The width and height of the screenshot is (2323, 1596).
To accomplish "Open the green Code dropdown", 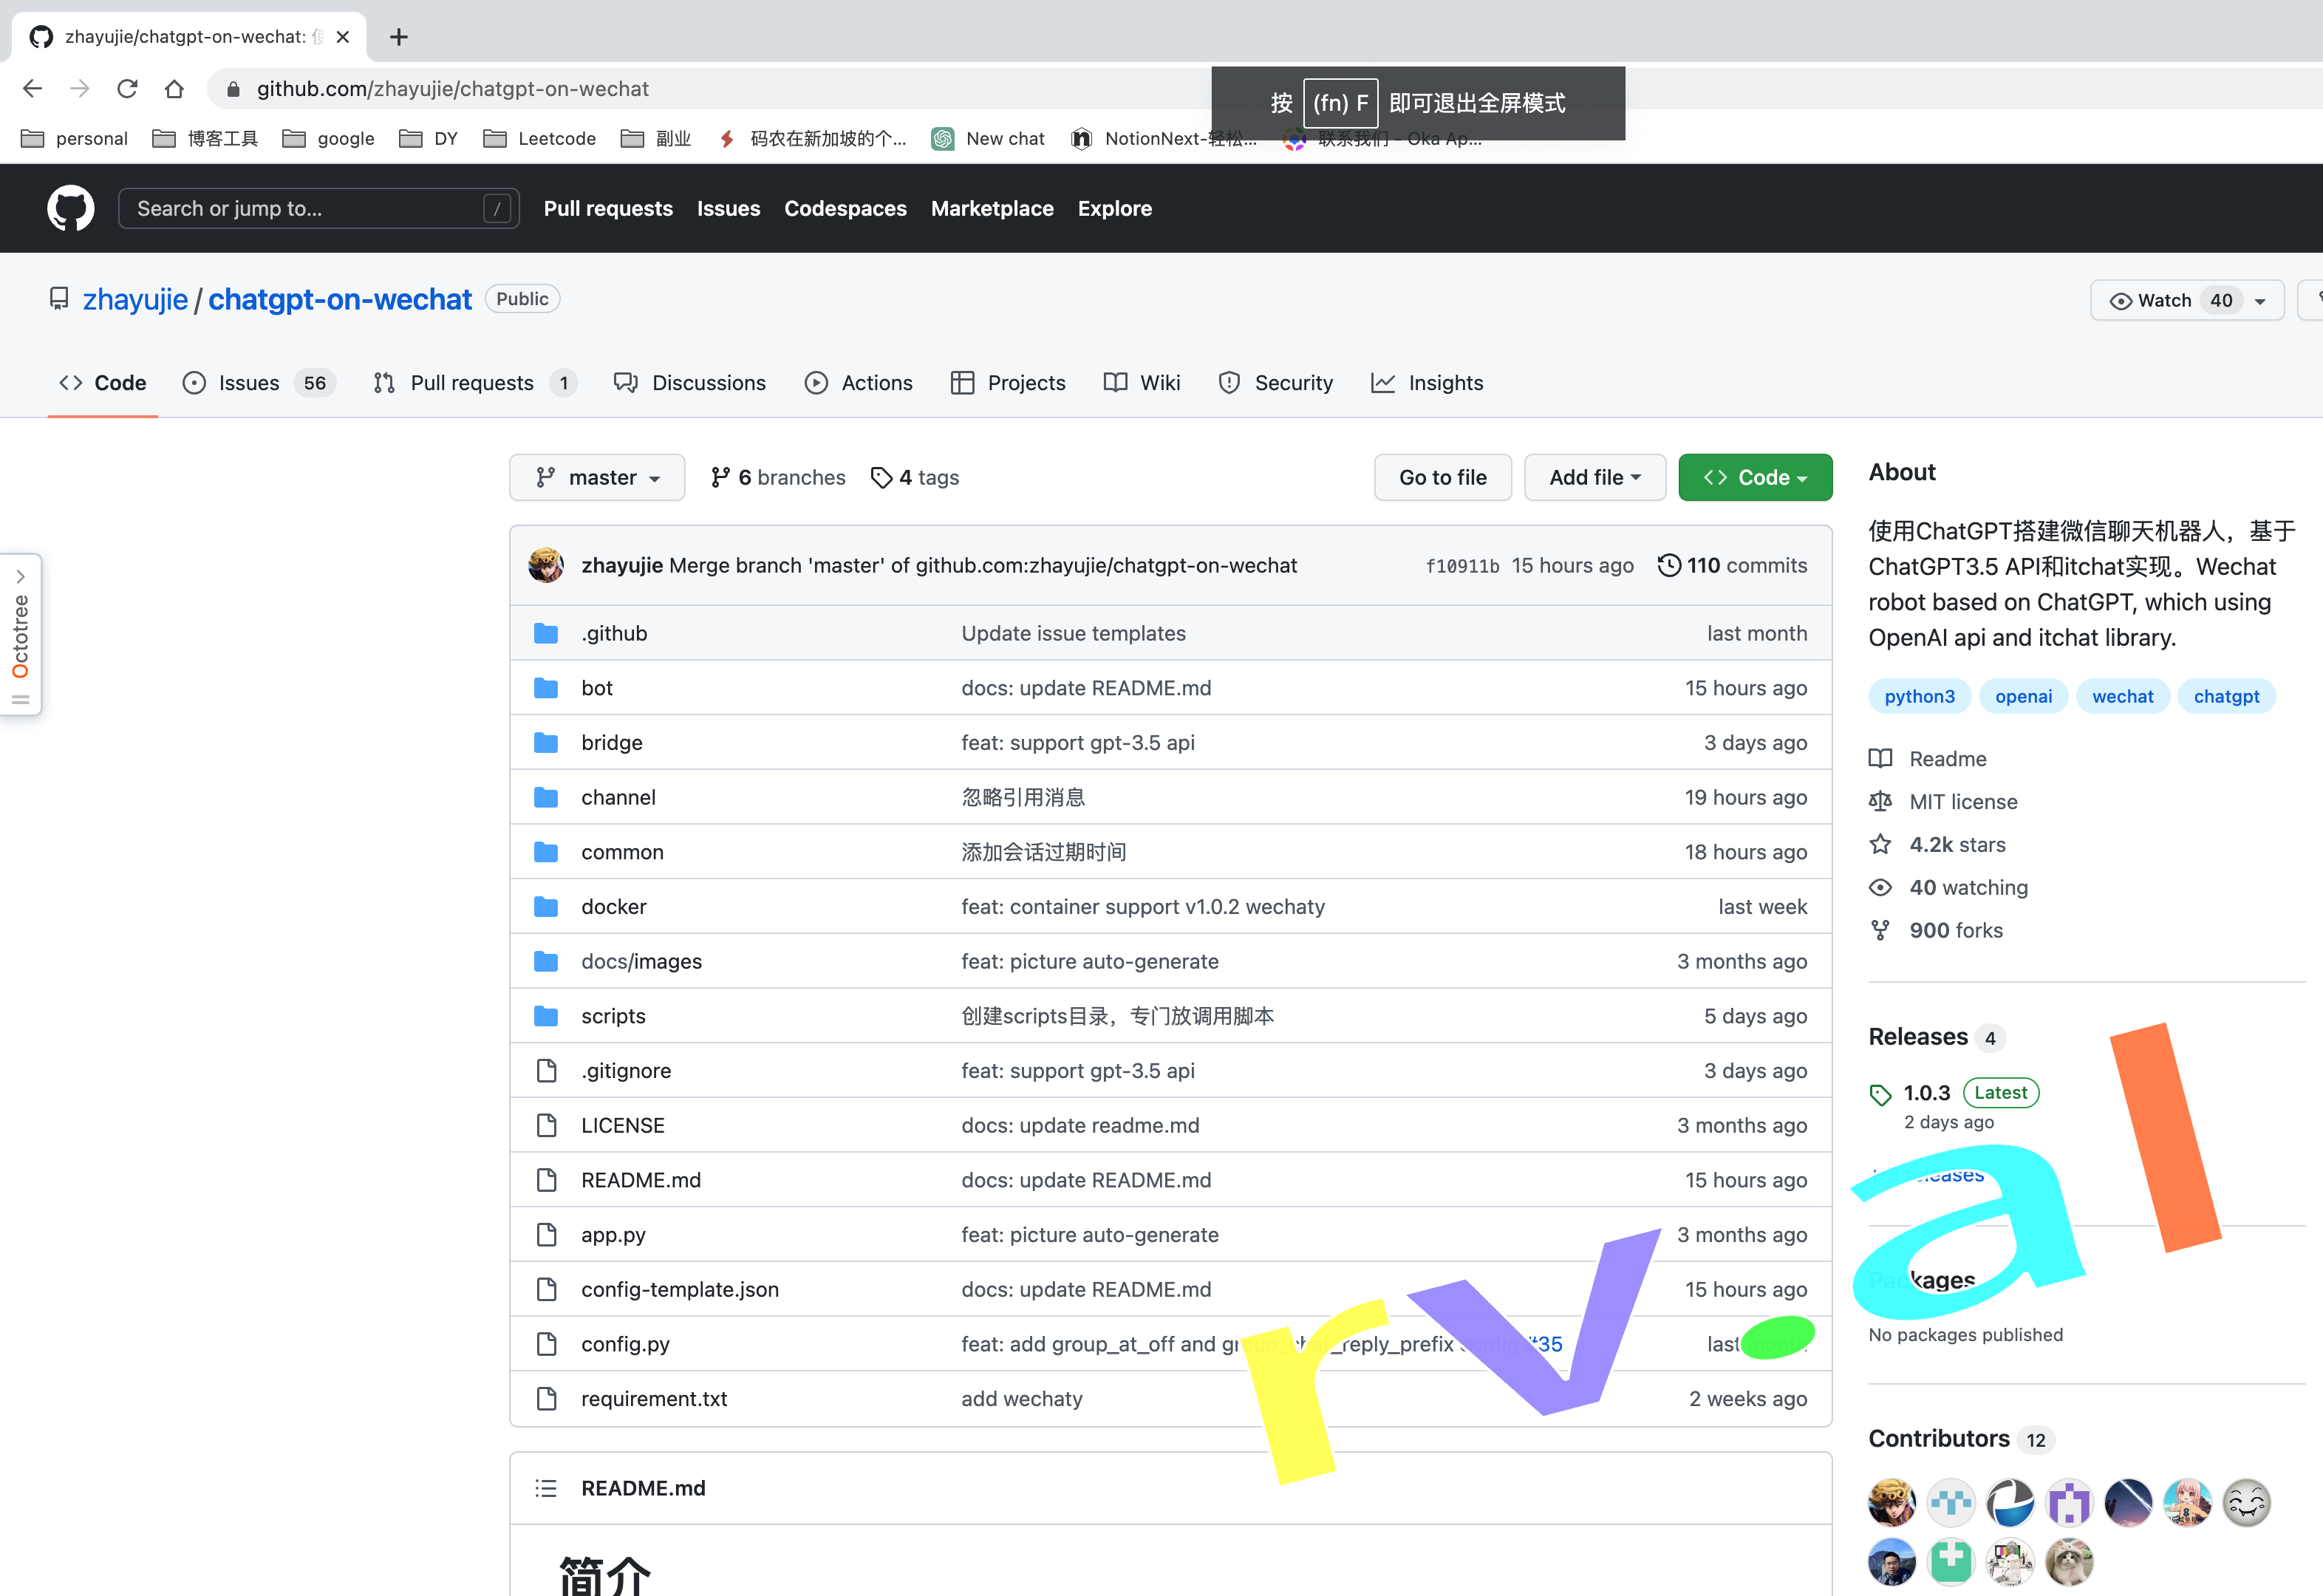I will [1755, 478].
